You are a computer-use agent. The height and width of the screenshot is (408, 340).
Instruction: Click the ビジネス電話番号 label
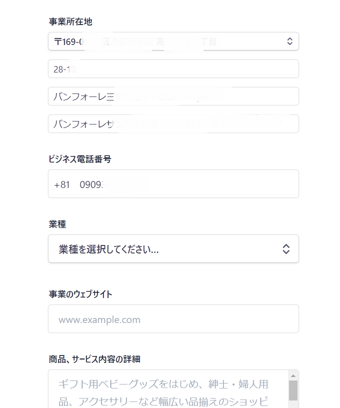pos(80,159)
